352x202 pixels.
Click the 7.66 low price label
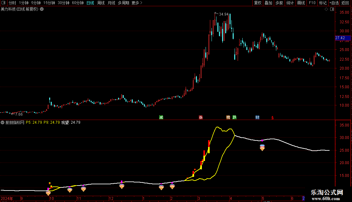point(19,114)
